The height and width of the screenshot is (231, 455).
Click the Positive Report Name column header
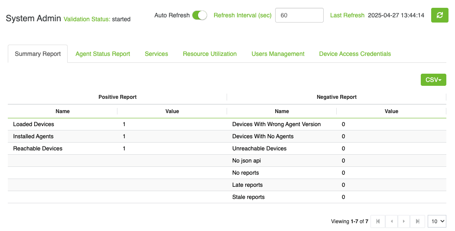pyautogui.click(x=62, y=111)
